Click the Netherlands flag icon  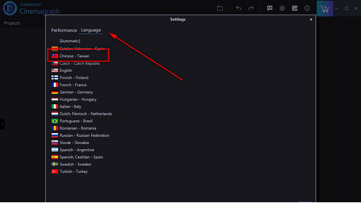pyautogui.click(x=55, y=114)
